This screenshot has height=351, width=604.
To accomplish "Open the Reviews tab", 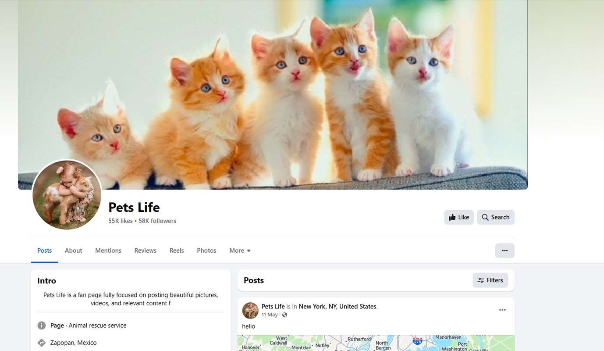I will click(146, 251).
